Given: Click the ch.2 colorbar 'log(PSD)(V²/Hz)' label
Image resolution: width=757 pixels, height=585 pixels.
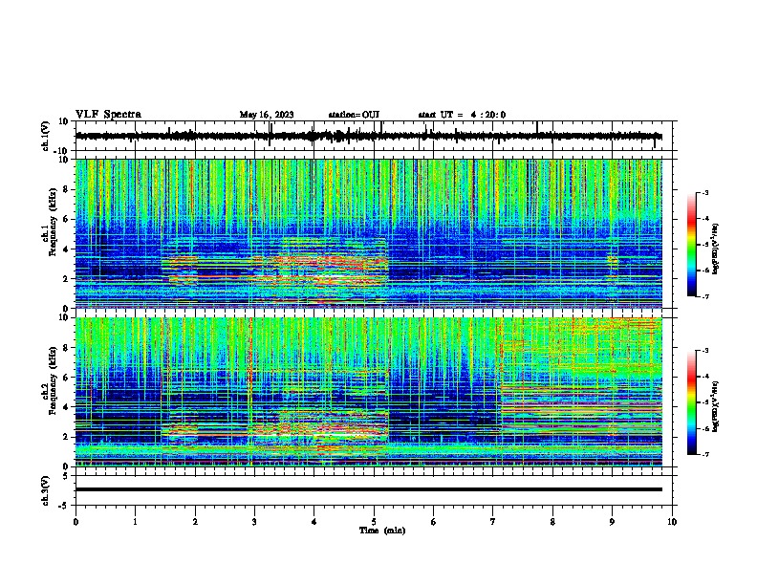Looking at the screenshot, I should pyautogui.click(x=716, y=406).
